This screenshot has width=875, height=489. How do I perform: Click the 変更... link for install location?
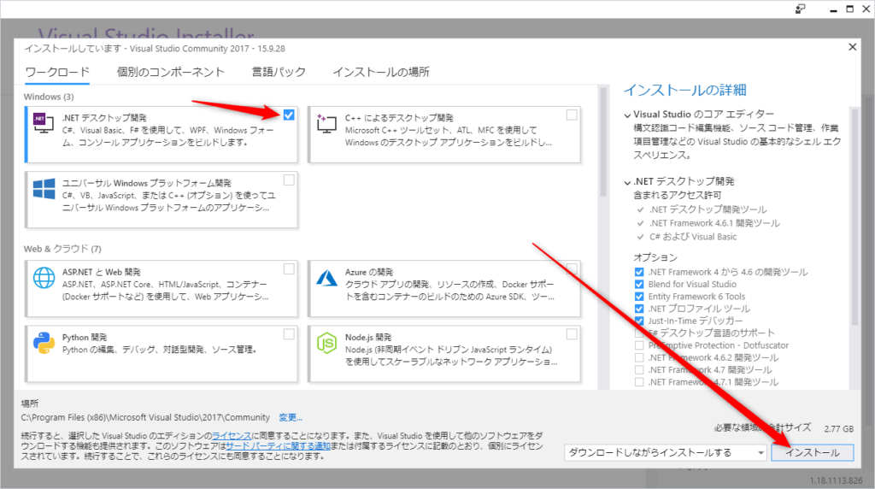click(291, 417)
